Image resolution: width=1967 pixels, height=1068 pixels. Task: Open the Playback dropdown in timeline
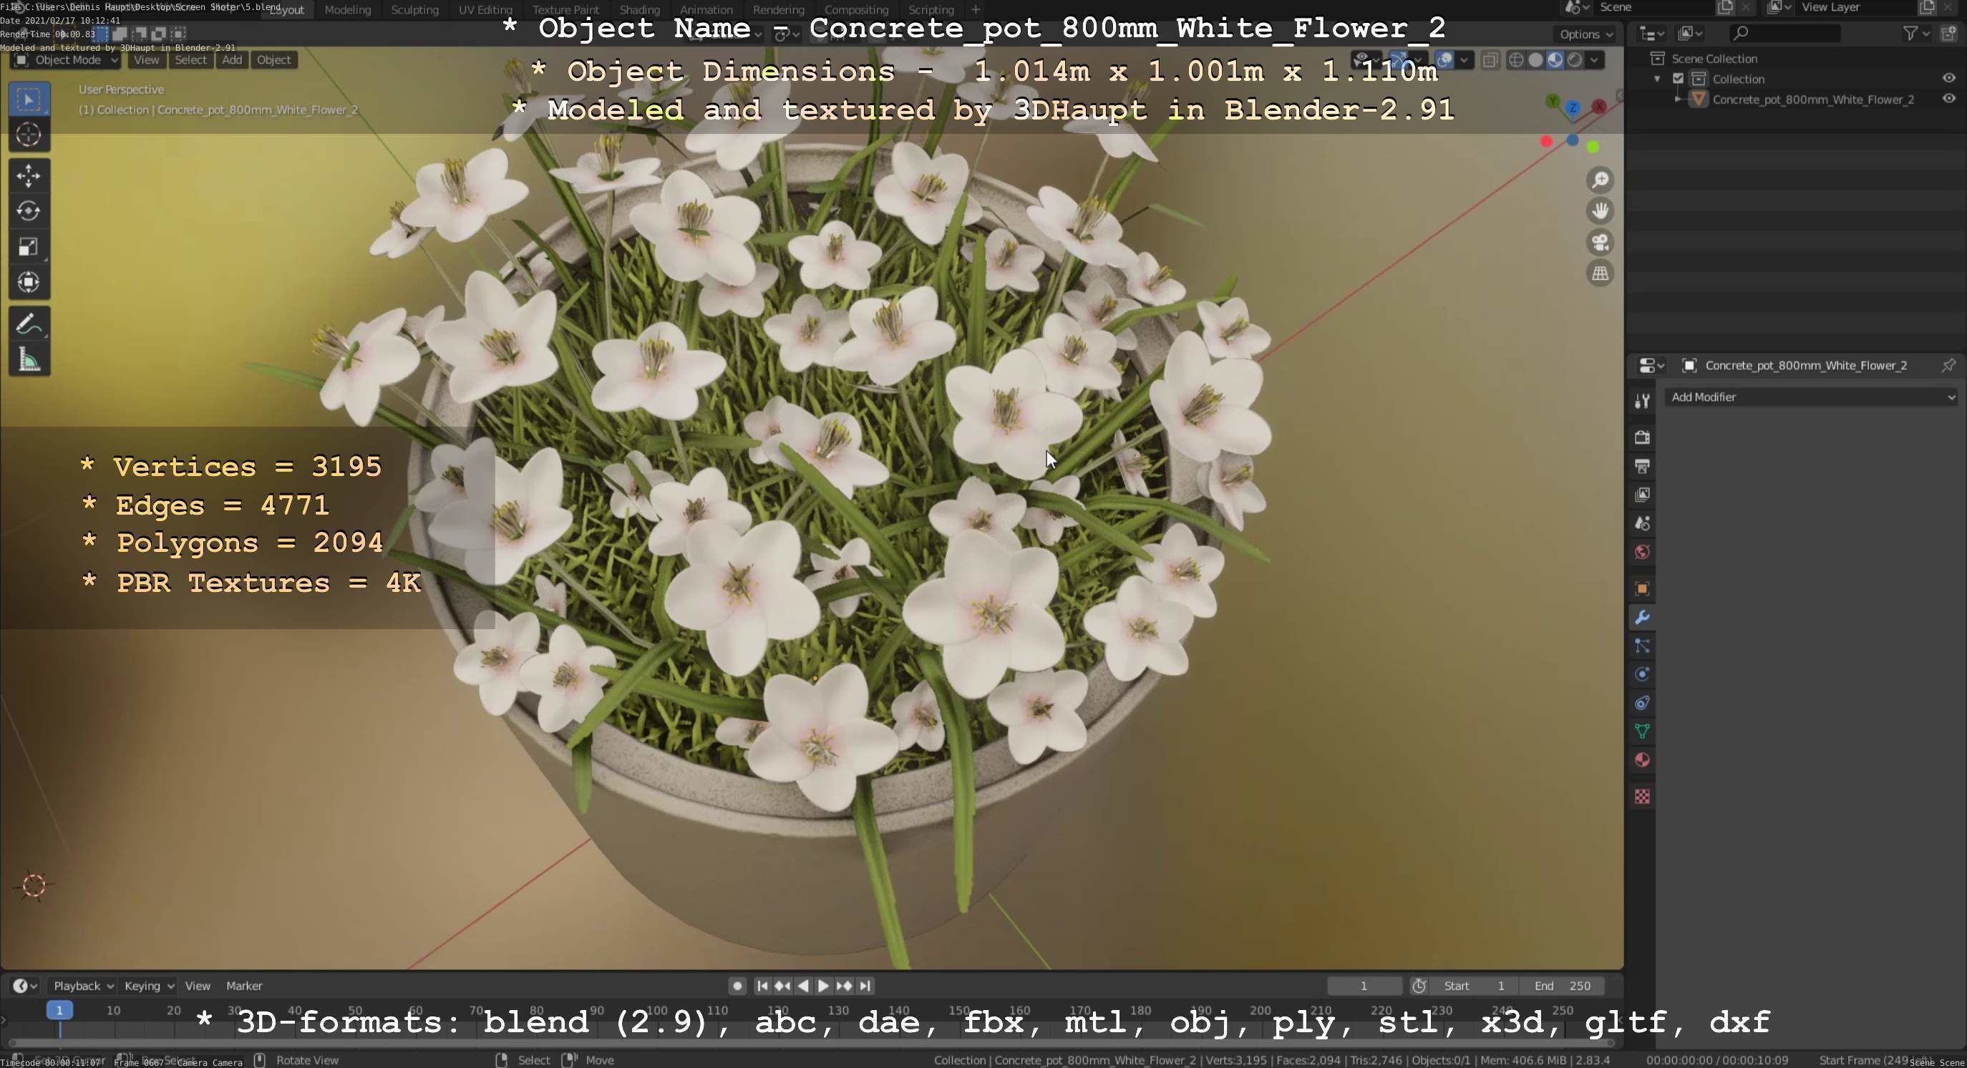[x=82, y=986]
